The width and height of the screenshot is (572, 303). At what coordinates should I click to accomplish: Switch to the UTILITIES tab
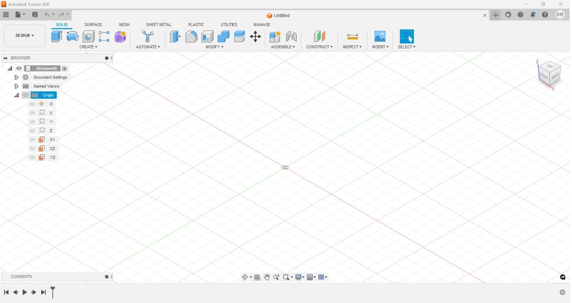(x=230, y=25)
